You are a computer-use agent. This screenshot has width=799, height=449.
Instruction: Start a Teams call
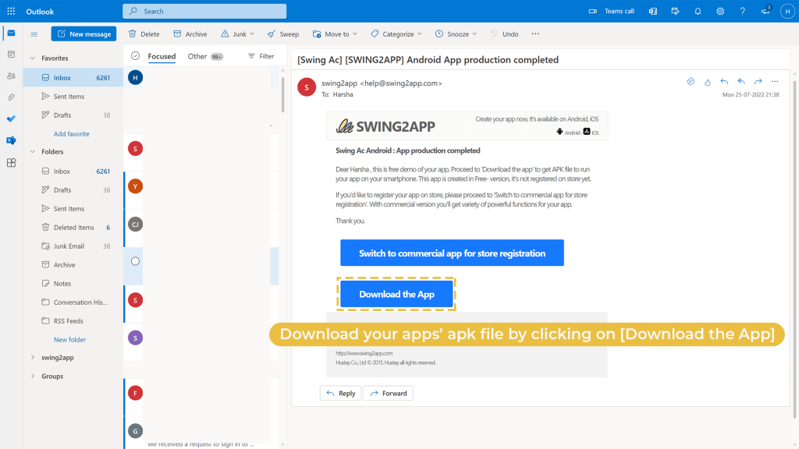(611, 11)
